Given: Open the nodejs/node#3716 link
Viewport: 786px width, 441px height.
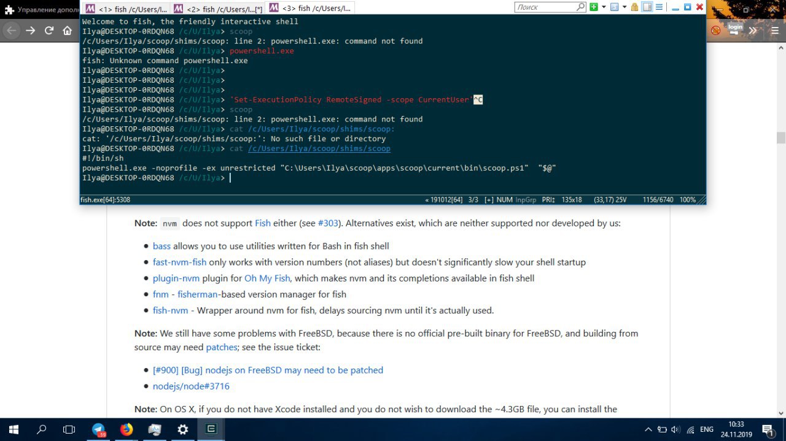Looking at the screenshot, I should click(x=191, y=386).
